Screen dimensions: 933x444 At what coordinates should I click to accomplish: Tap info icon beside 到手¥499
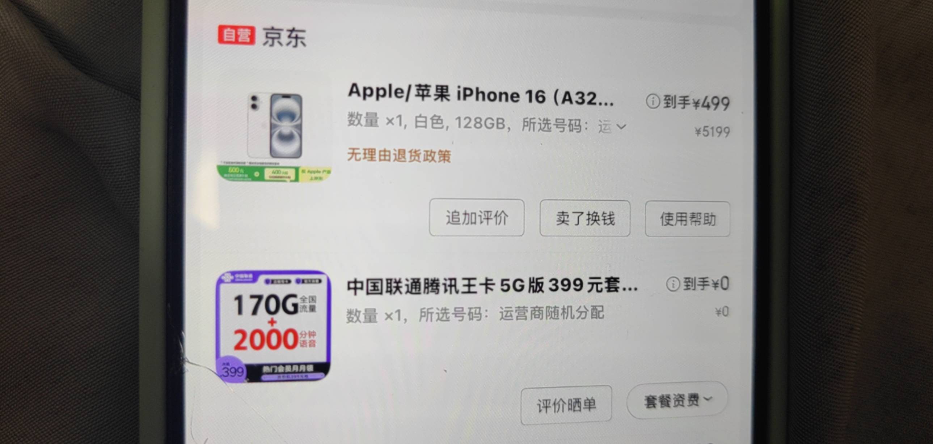tap(653, 101)
